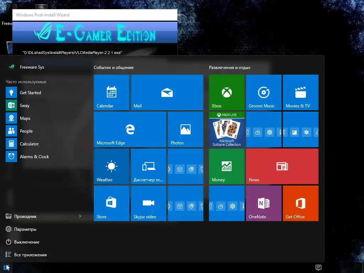The height and width of the screenshot is (273, 364).
Task: Open the Photos tile
Action: click(x=186, y=129)
